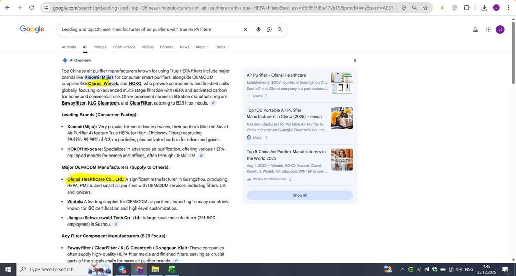516x276 pixels.
Task: Open Wintek article thumbnail image
Action: click(342, 160)
